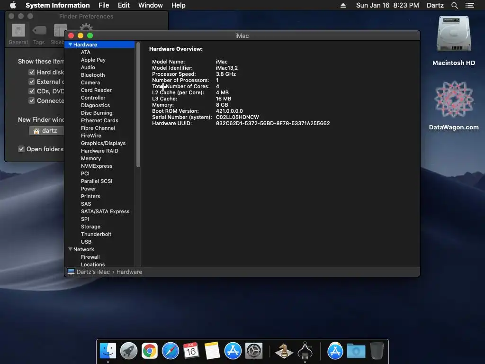Open System Preferences gear in Dock
The image size is (485, 364).
tap(254, 351)
